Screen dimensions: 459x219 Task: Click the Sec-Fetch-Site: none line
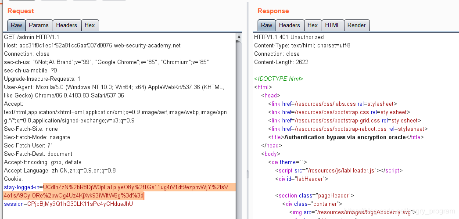(x=31, y=129)
